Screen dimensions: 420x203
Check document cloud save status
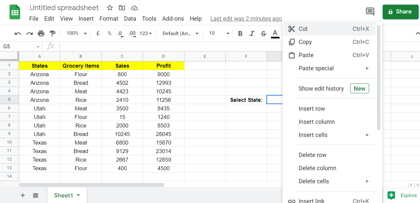(x=134, y=8)
